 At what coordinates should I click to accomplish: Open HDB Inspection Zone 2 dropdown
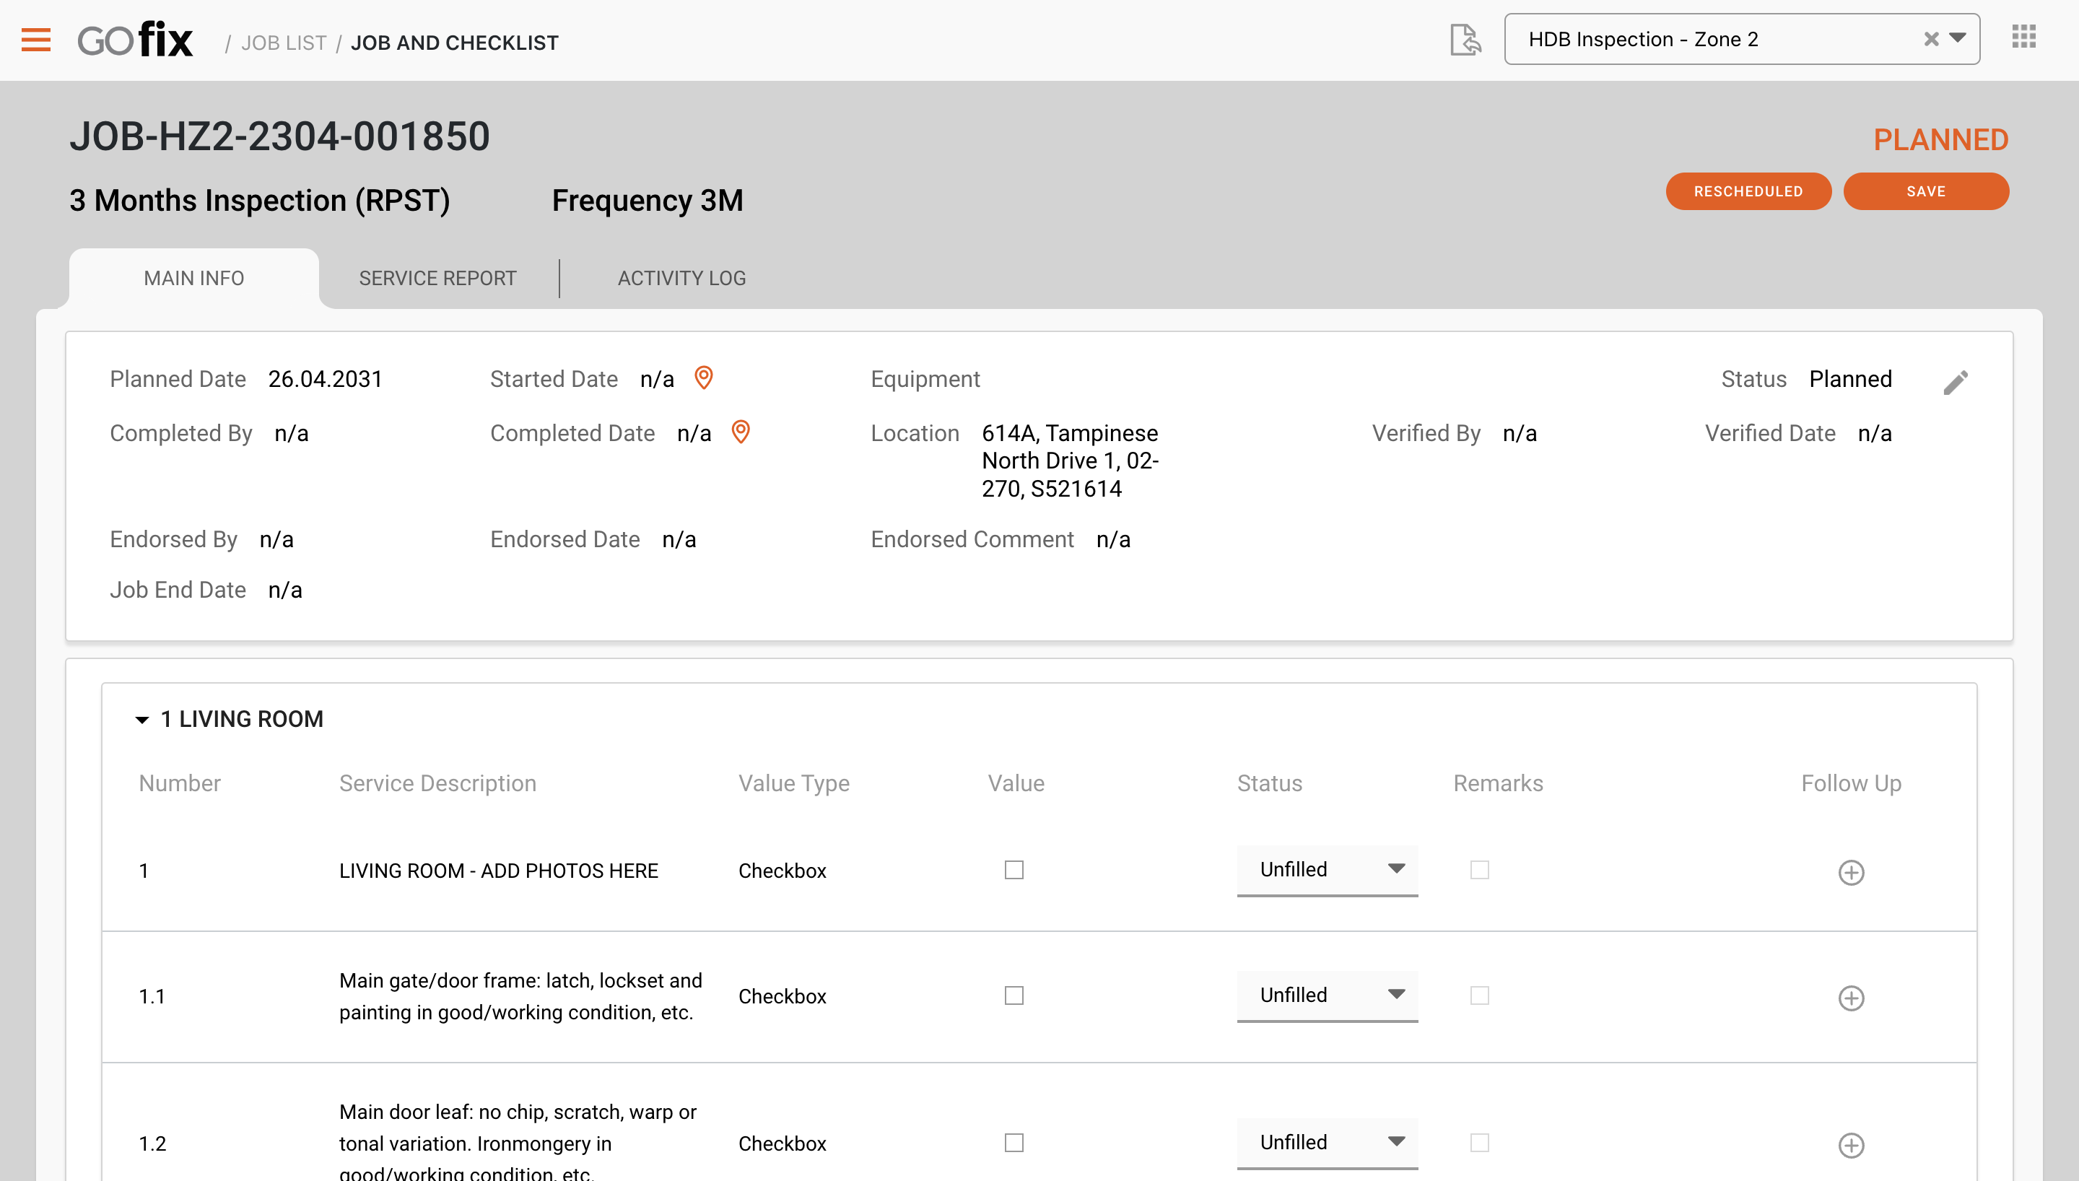pyautogui.click(x=1958, y=38)
